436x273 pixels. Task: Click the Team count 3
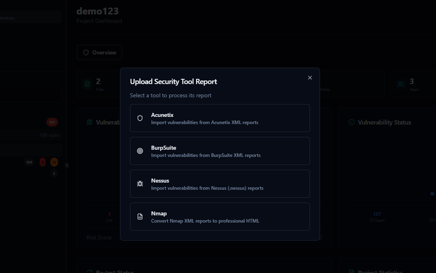412,81
